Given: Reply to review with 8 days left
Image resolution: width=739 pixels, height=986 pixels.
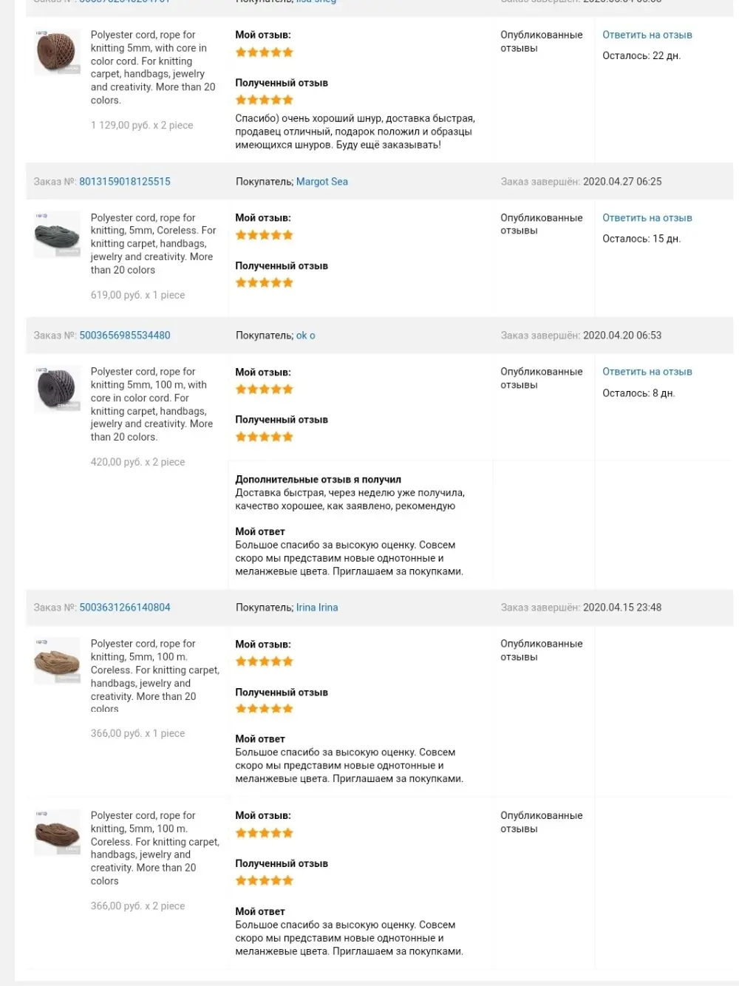Looking at the screenshot, I should point(647,372).
